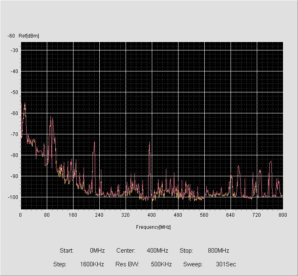Click the spectrum peak near 225 MHz
Screen dimensions: 298x276
pyautogui.click(x=94, y=143)
